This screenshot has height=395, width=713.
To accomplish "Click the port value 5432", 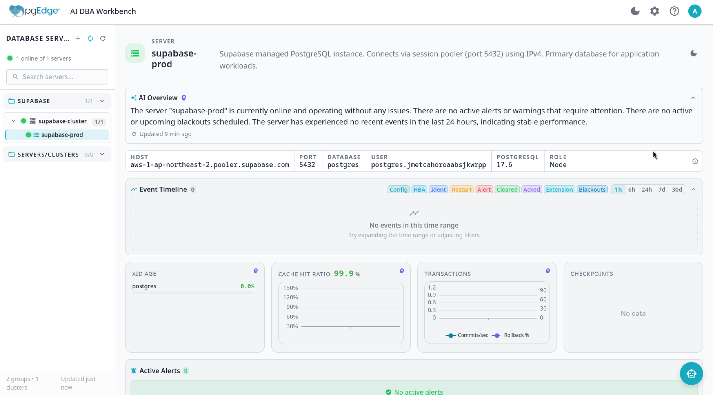I will click(307, 165).
